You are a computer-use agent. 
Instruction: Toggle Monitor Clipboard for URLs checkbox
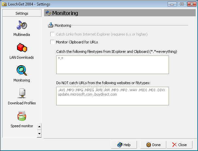click(x=52, y=42)
